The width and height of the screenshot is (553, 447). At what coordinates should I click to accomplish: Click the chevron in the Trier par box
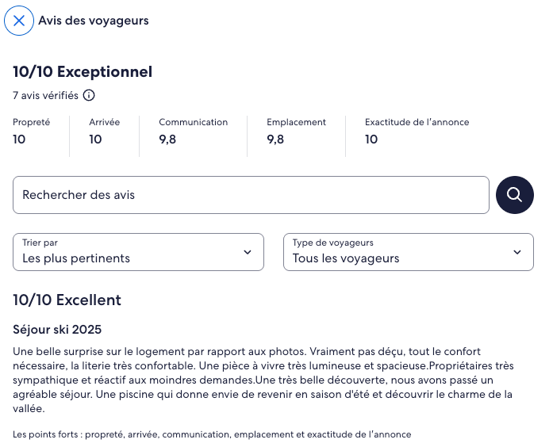(x=248, y=252)
